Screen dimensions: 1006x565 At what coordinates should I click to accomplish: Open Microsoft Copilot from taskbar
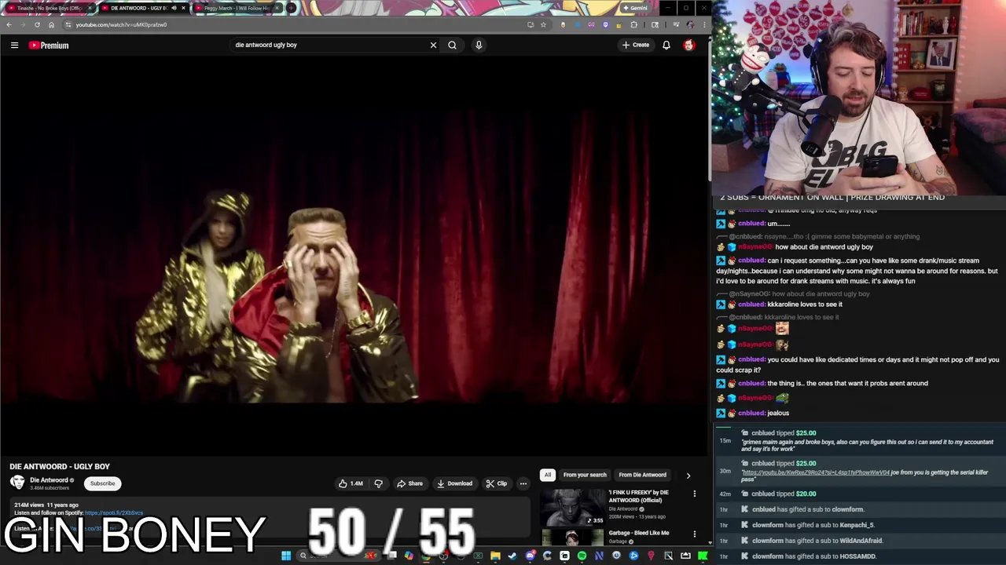(409, 556)
